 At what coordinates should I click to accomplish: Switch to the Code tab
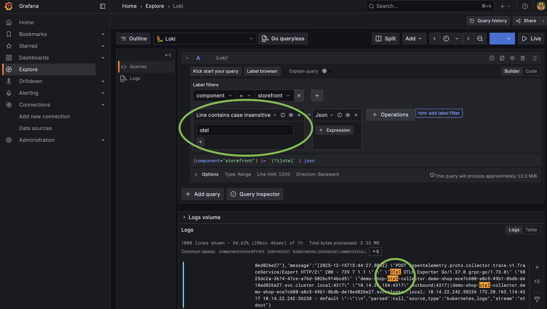531,71
